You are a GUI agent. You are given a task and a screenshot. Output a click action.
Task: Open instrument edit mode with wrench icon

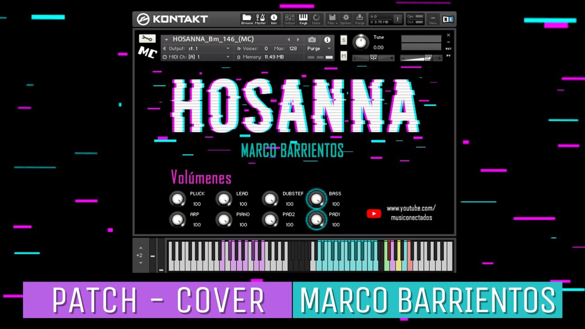pos(147,39)
